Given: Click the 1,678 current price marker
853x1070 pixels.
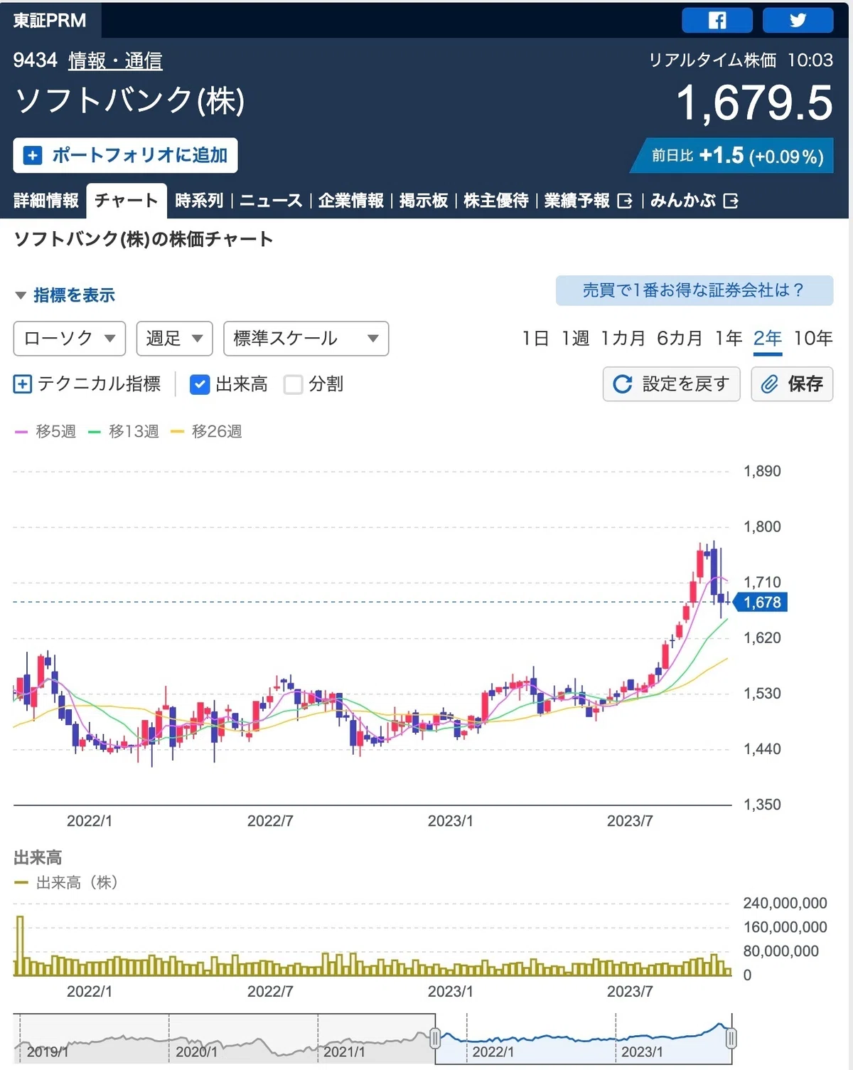Looking at the screenshot, I should click(761, 603).
